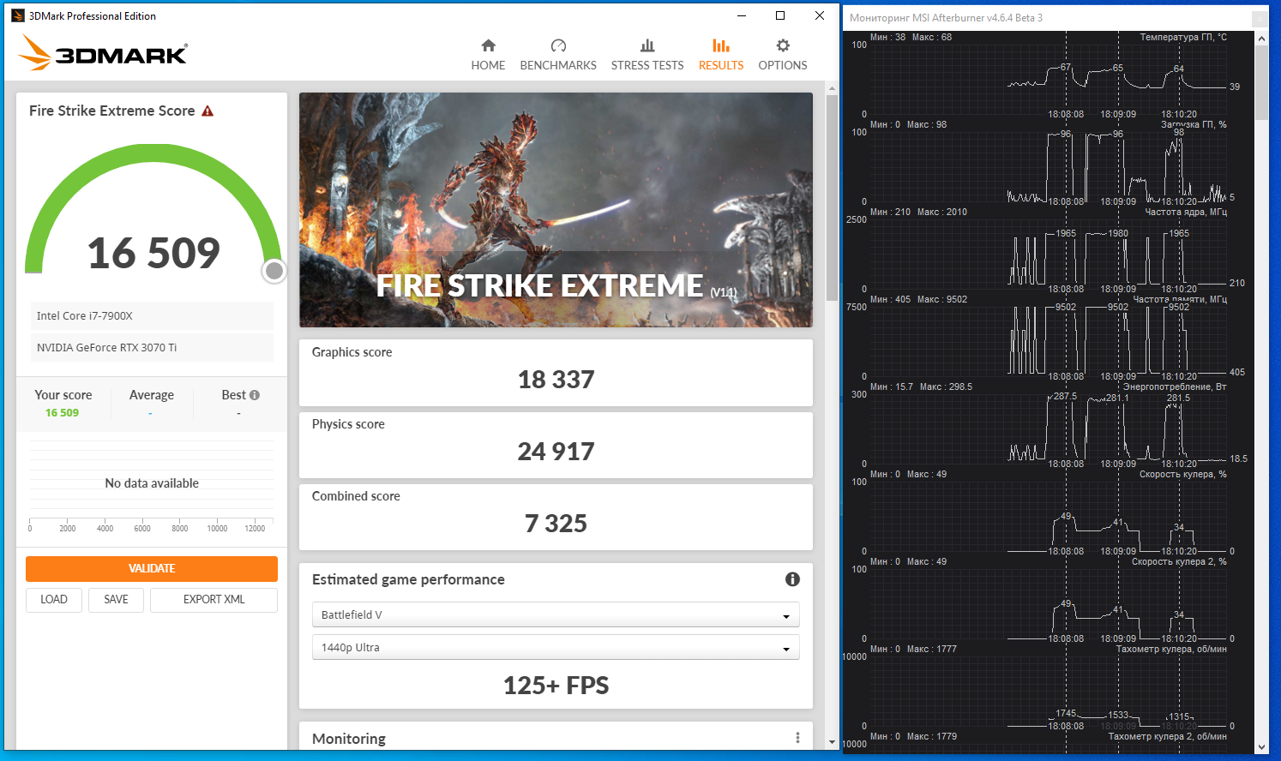Click the Export XML button
This screenshot has height=761, width=1281.
pyautogui.click(x=213, y=600)
